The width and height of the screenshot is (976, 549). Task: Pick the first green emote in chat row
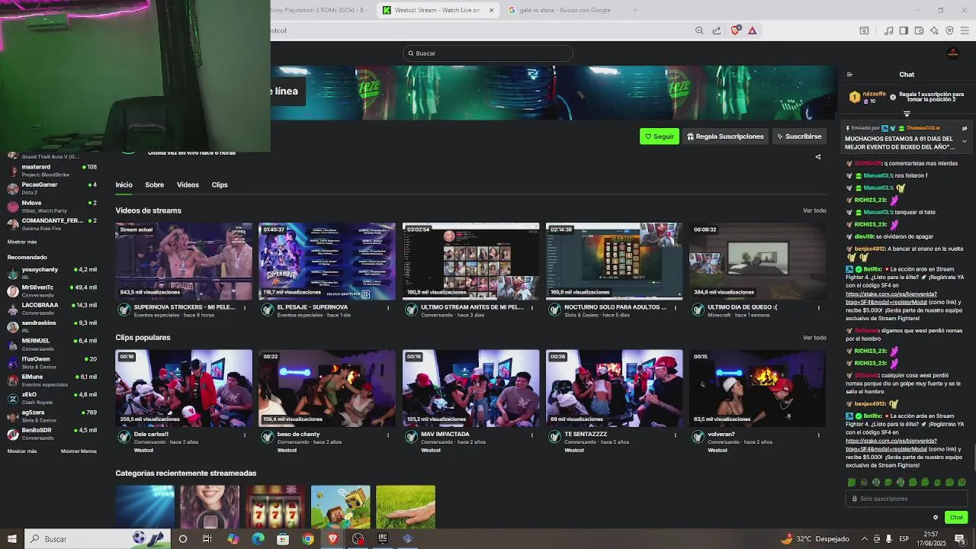click(852, 482)
